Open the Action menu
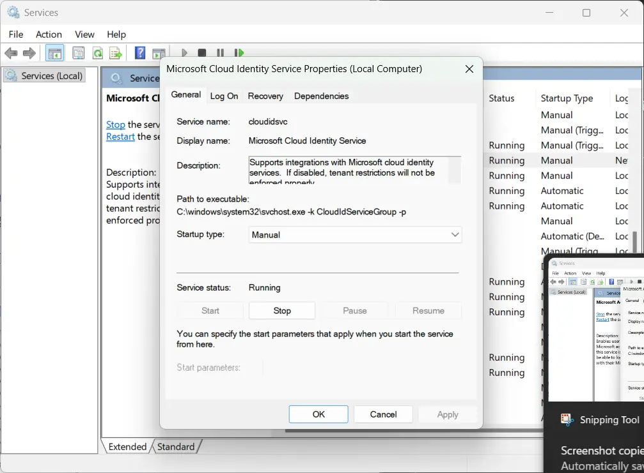Image resolution: width=644 pixels, height=473 pixels. [x=48, y=34]
